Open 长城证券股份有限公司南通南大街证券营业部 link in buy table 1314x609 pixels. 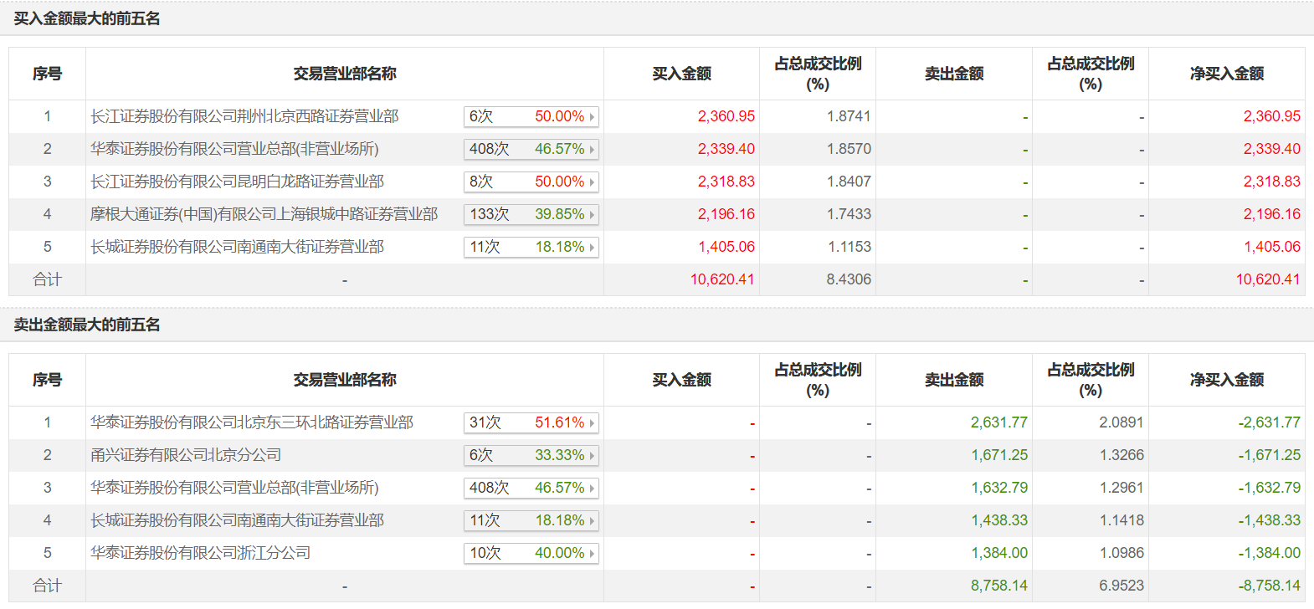237,247
